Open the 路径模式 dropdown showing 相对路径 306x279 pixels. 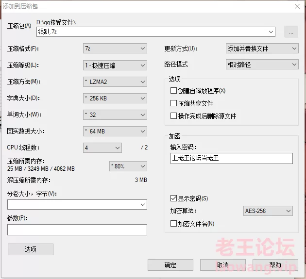[x=262, y=65]
